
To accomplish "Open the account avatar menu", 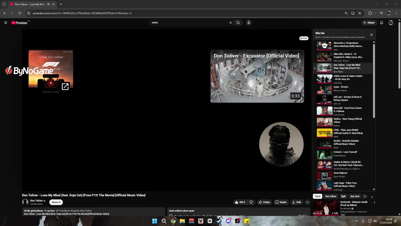I will pyautogui.click(x=391, y=23).
